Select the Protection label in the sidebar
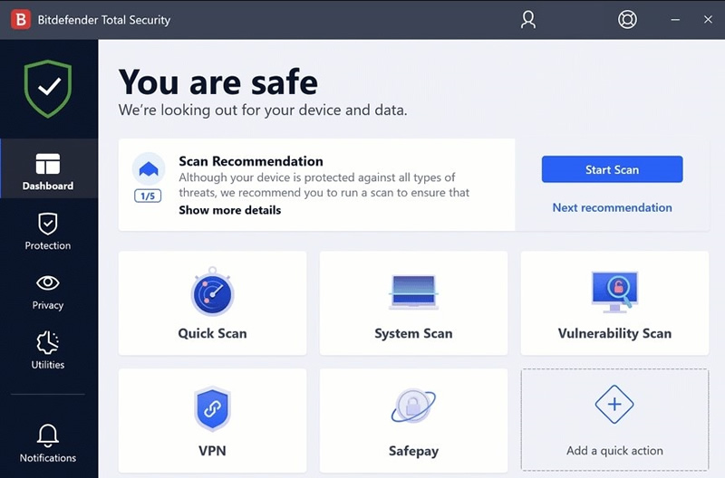The width and height of the screenshot is (725, 478). click(x=48, y=245)
